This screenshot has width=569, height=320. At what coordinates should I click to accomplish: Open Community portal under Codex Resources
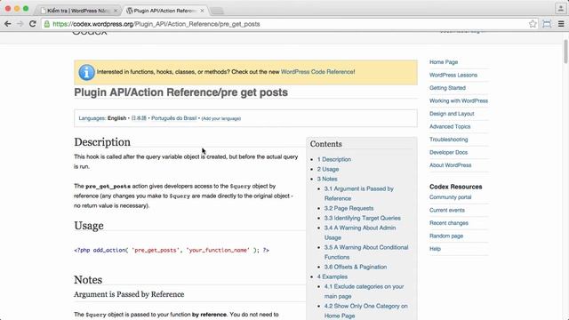click(451, 197)
